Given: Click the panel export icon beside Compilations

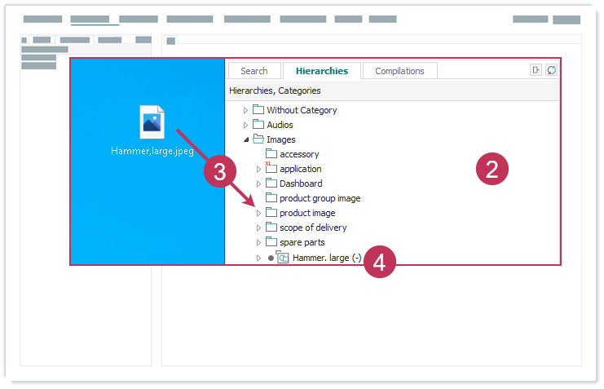Looking at the screenshot, I should coord(536,70).
